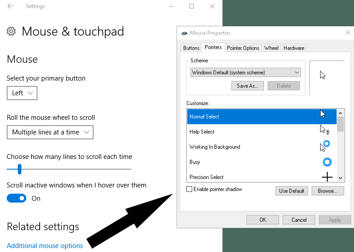Click the Working In Background cursor icon
The image size is (354, 252).
(x=325, y=146)
